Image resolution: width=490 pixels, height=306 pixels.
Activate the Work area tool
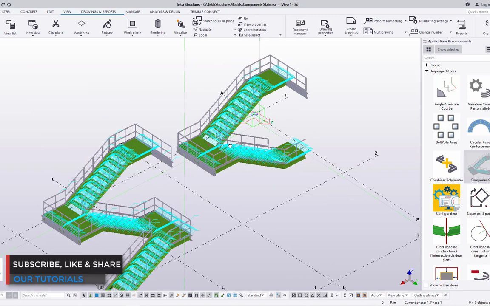click(x=81, y=27)
